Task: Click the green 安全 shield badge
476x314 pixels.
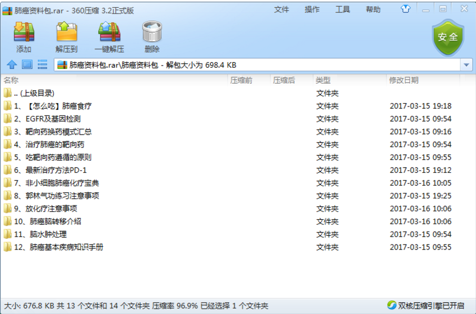Action: point(447,38)
